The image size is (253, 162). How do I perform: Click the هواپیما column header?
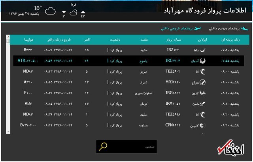[x=29, y=40]
